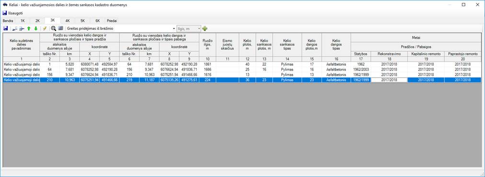The image size is (485, 177).
Task: Select first row Kelio važiuojamoji dalis
Action: pyautogui.click(x=22, y=64)
